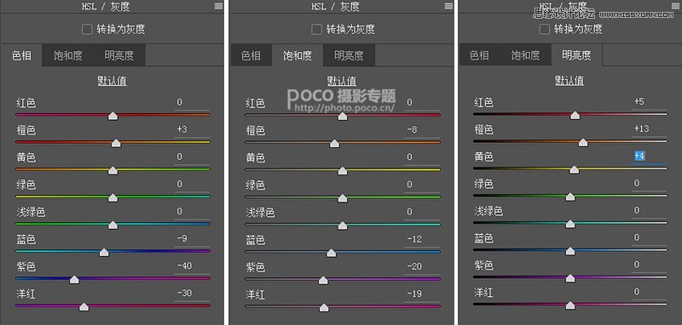This screenshot has width=682, height=325.
Task: Switch to 饱和度 tab in the Hue panel
Action: point(68,55)
